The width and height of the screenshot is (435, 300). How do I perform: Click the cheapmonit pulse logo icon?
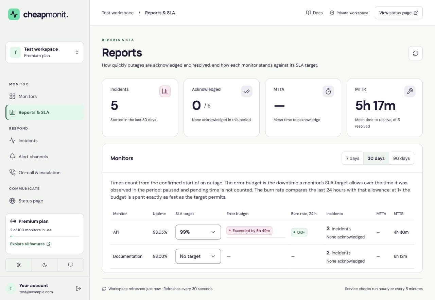pos(14,14)
